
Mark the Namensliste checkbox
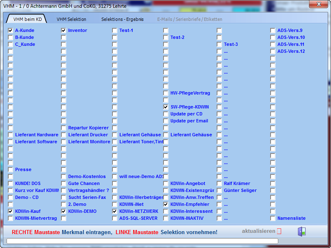(x=273, y=219)
